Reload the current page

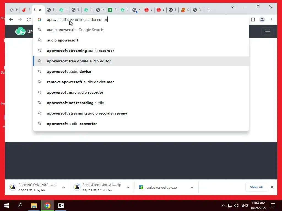coord(29,20)
